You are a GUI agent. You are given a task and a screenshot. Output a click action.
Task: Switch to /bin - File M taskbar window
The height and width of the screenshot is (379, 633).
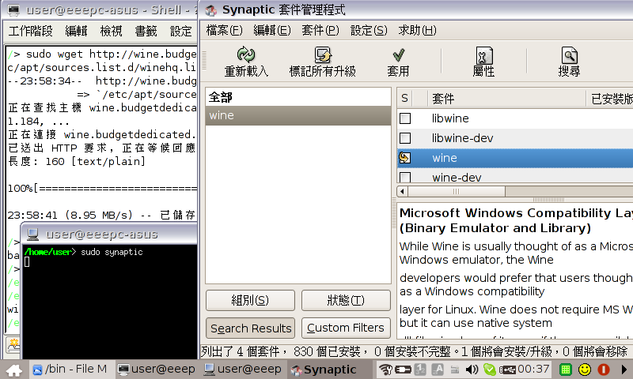[70, 369]
